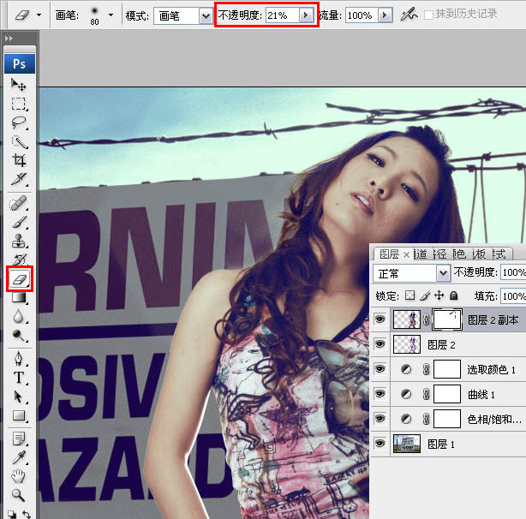This screenshot has height=519, width=526.
Task: Toggle lock all
Action: tap(453, 295)
